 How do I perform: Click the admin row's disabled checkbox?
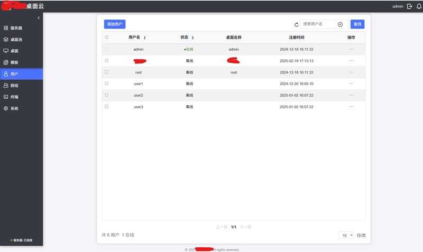coord(107,49)
